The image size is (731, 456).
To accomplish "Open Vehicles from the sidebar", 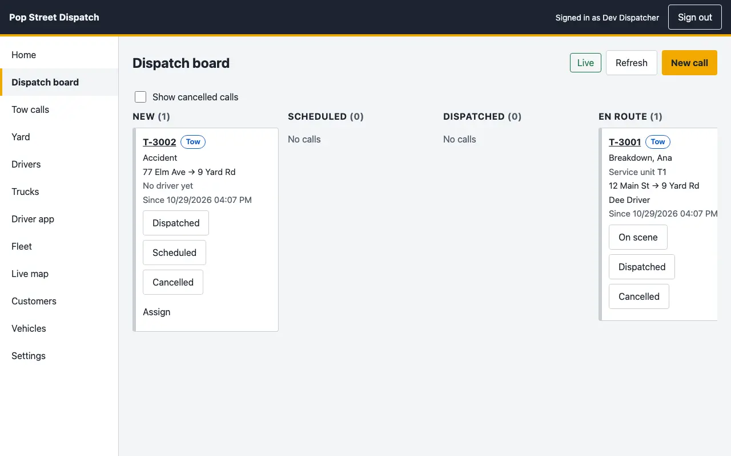I will pyautogui.click(x=59, y=328).
